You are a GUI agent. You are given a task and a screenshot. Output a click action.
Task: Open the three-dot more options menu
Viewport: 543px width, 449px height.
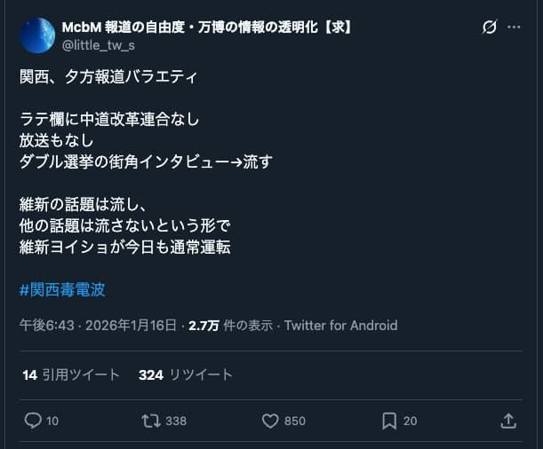pos(514,28)
